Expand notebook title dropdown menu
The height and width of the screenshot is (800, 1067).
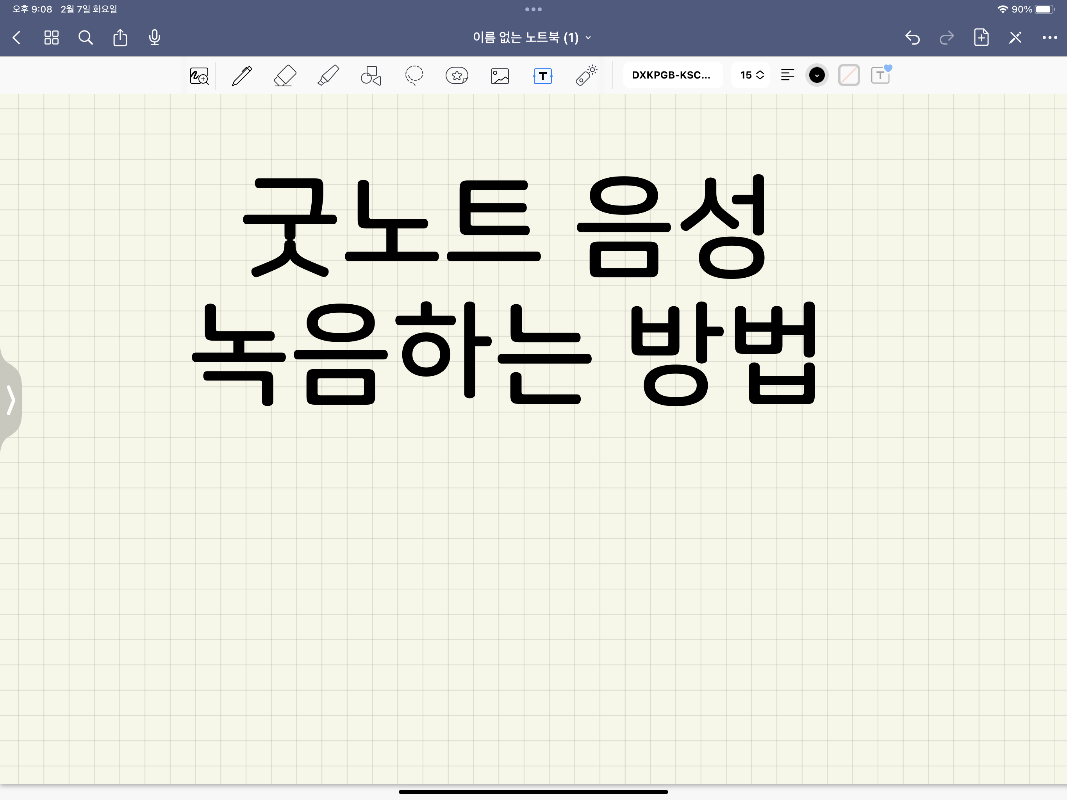point(533,37)
